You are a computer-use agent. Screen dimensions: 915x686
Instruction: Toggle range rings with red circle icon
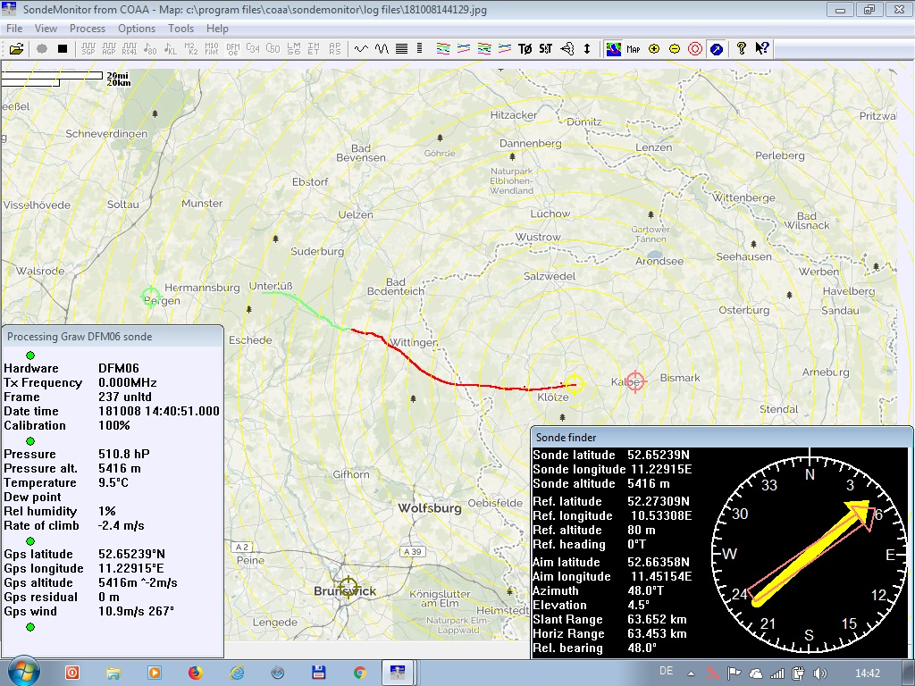(695, 49)
